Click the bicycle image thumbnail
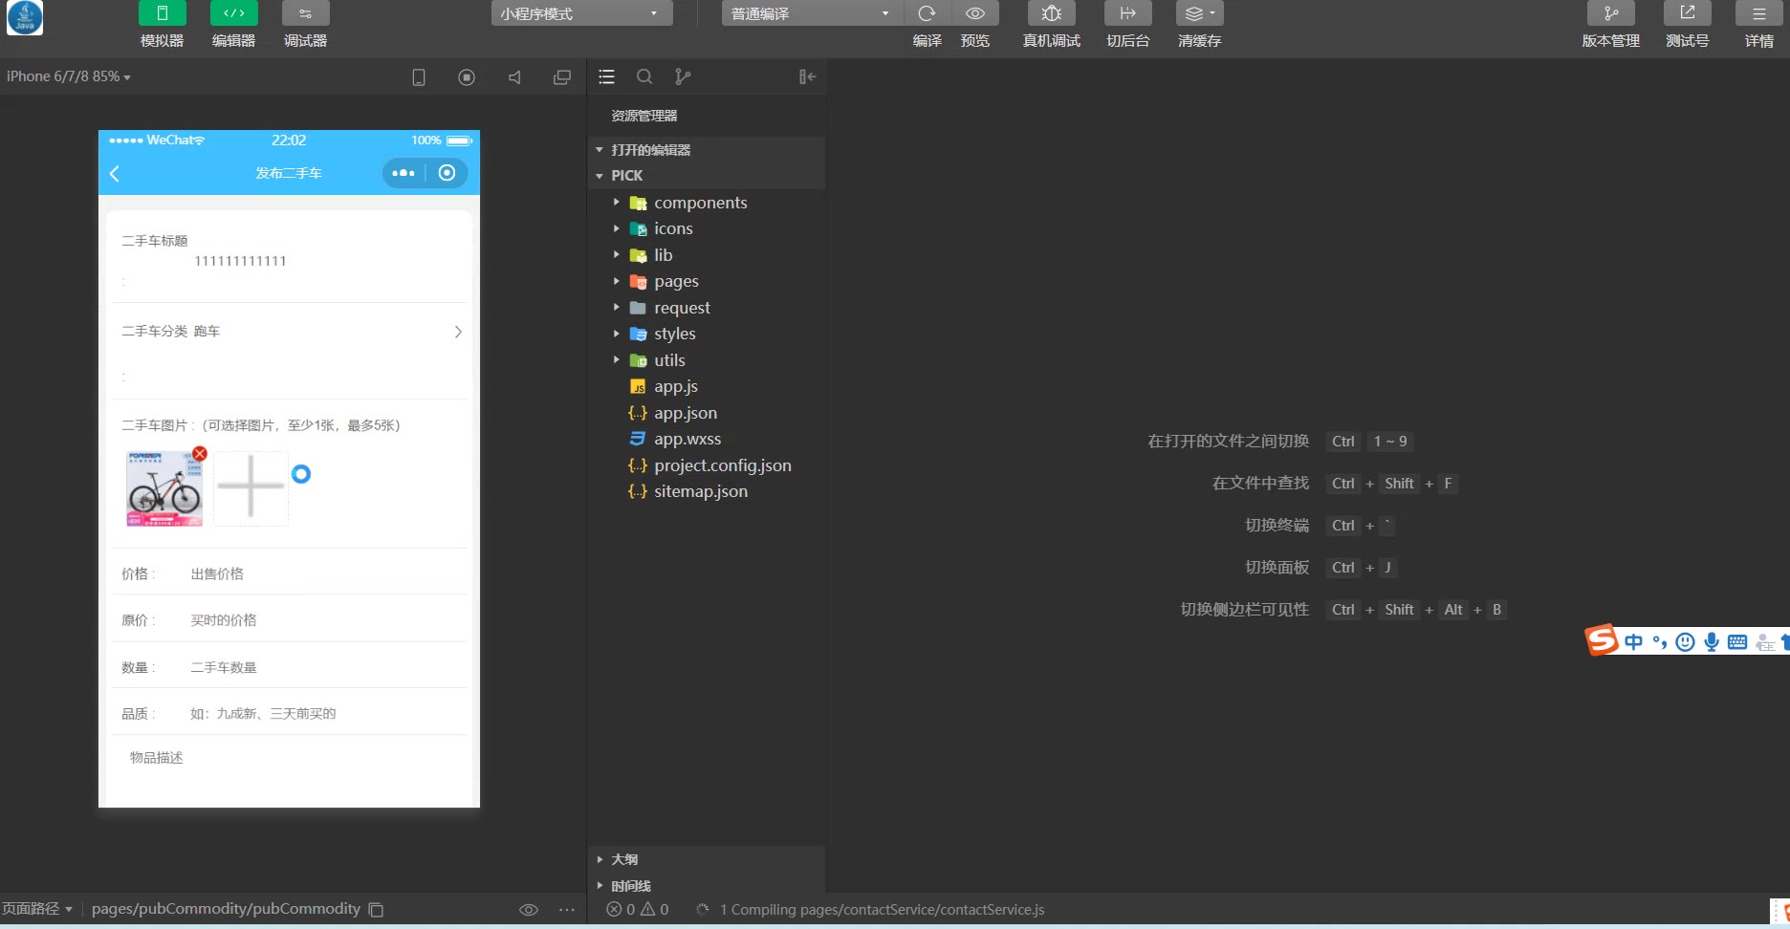Screen dimensions: 1790x929 pyautogui.click(x=164, y=488)
